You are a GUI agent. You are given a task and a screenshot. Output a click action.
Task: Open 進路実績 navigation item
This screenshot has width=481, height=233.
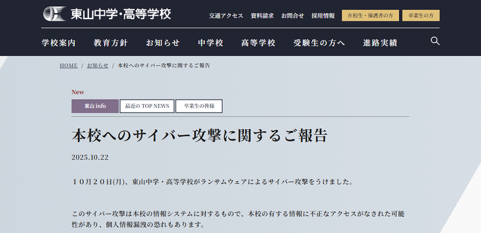(380, 43)
